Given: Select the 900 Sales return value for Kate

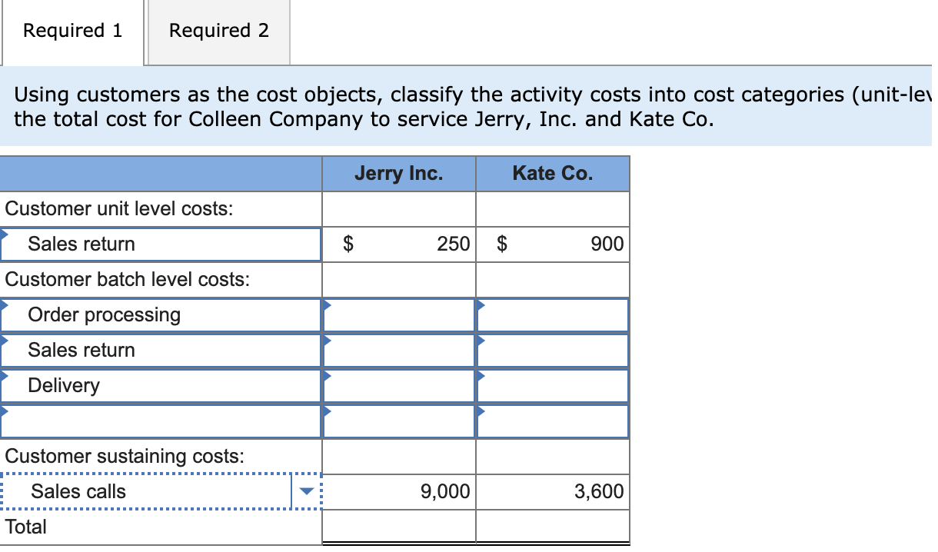Looking at the screenshot, I should point(552,244).
